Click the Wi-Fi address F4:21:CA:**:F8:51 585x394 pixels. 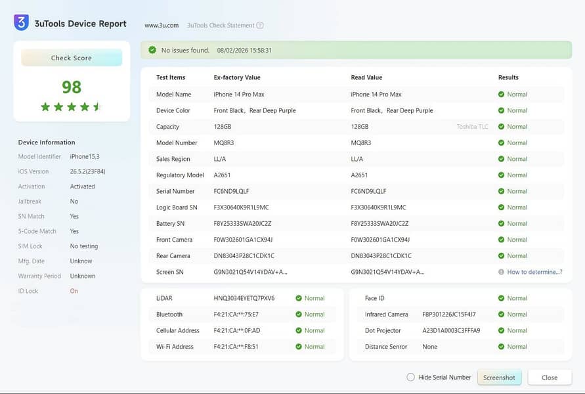click(236, 347)
